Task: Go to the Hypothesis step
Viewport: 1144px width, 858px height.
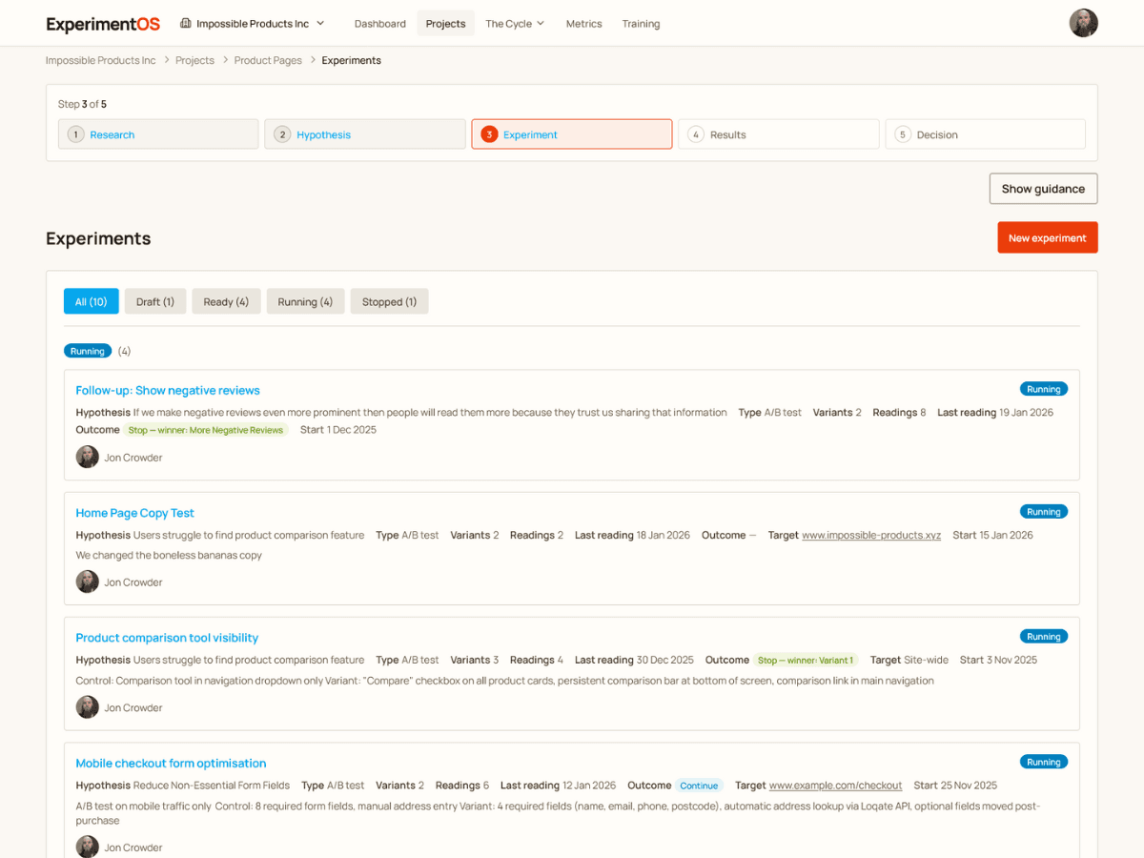Action: [x=364, y=133]
